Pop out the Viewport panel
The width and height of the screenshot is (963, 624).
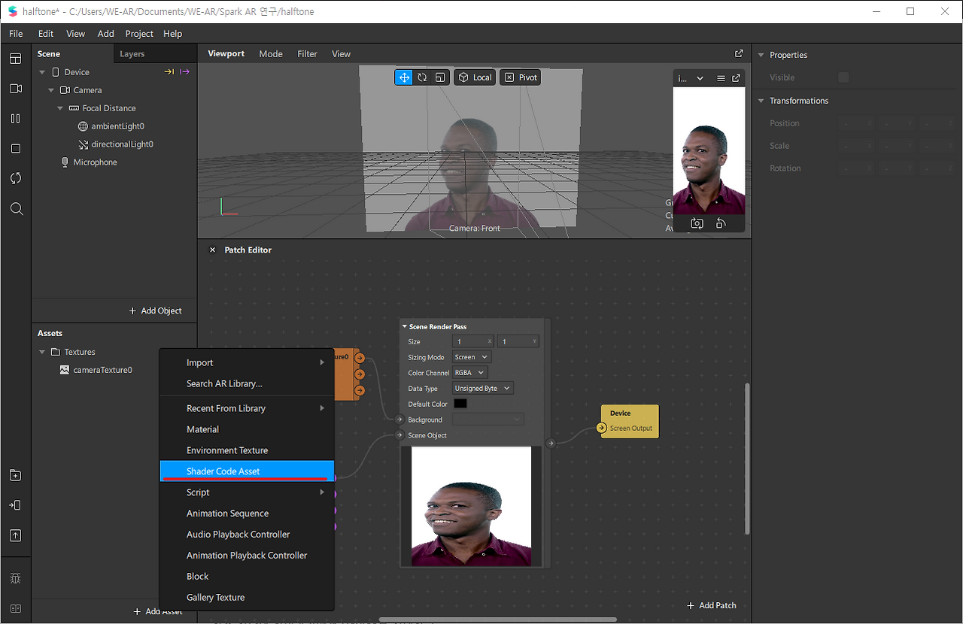tap(739, 53)
